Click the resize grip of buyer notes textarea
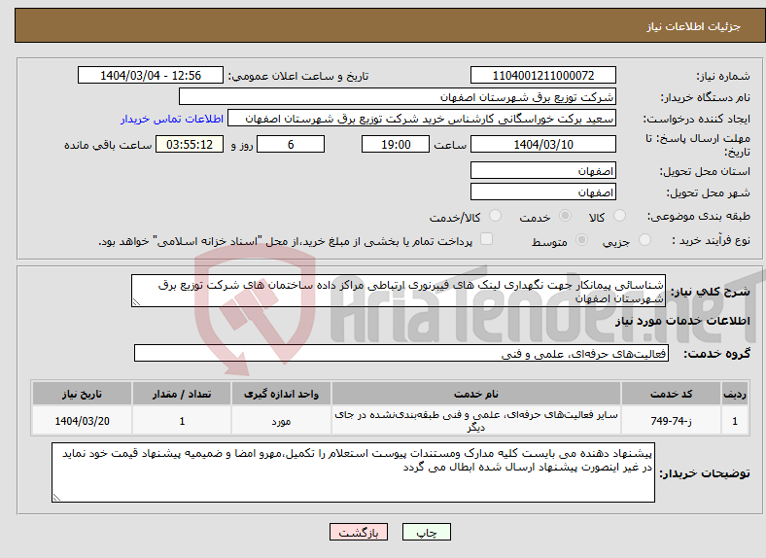766x558 pixels. [x=56, y=498]
